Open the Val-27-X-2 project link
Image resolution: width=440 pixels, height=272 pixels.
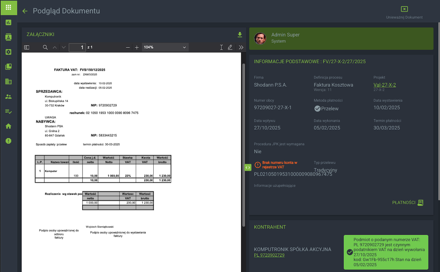(x=385, y=85)
